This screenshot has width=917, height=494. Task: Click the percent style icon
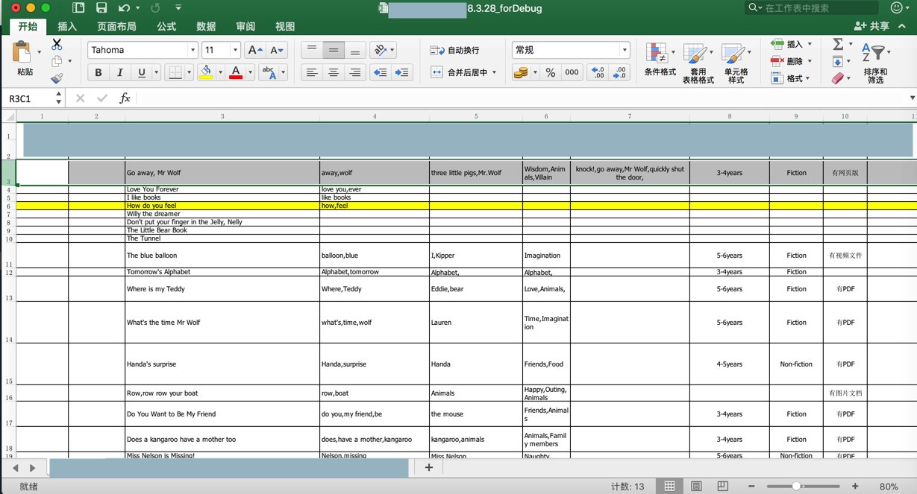click(550, 72)
